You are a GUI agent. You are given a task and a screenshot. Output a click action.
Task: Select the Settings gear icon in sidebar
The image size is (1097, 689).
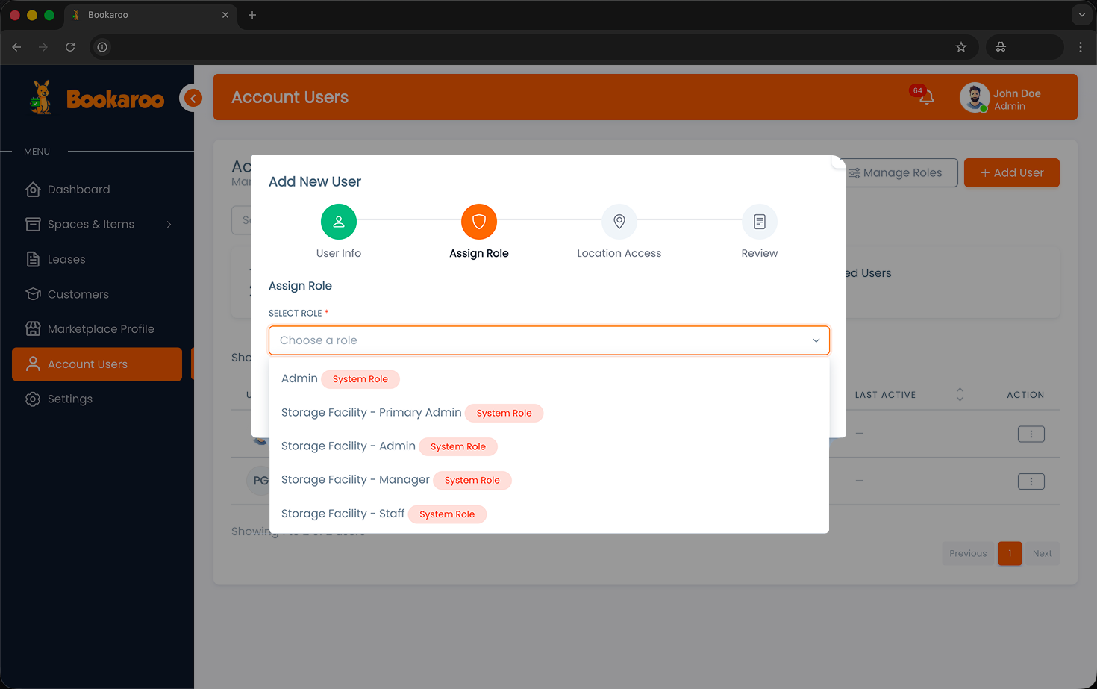pos(33,399)
